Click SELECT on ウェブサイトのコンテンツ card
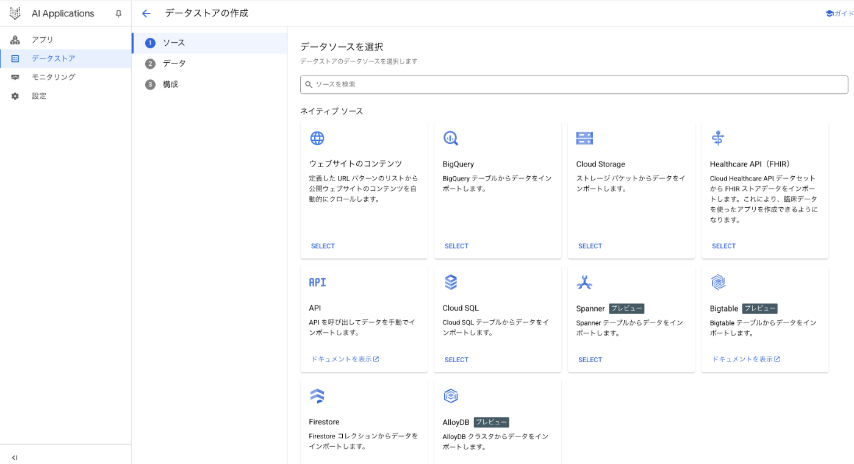Image resolution: width=854 pixels, height=464 pixels. pyautogui.click(x=323, y=246)
